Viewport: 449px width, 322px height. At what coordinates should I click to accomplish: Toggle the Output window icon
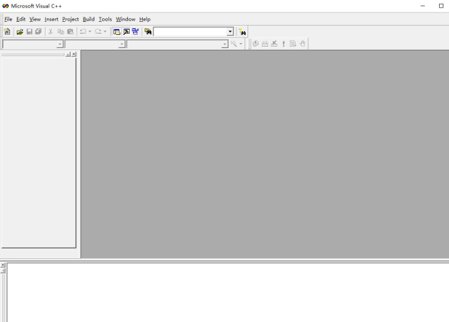(126, 32)
